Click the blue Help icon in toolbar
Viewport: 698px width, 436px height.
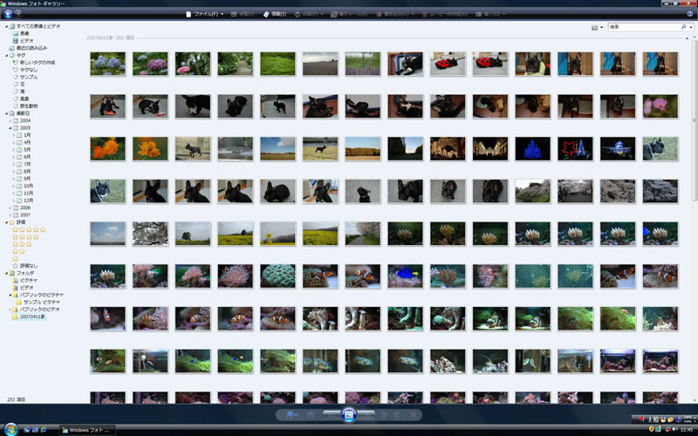tap(690, 14)
